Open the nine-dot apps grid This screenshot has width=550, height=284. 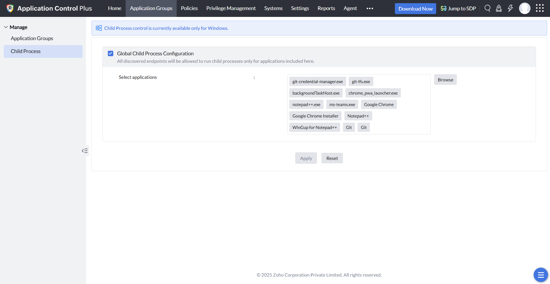pos(540,8)
